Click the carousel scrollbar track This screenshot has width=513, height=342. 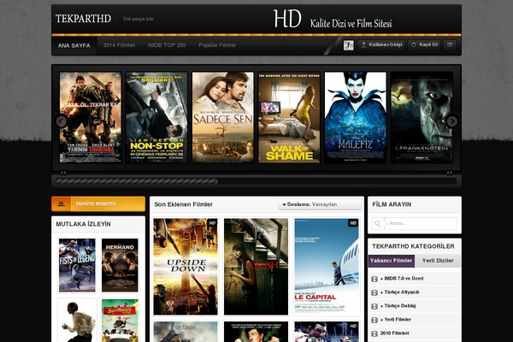pos(256,181)
